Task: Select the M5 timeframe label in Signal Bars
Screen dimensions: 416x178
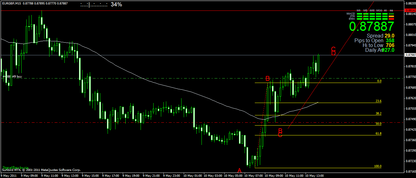Action: click(x=365, y=10)
